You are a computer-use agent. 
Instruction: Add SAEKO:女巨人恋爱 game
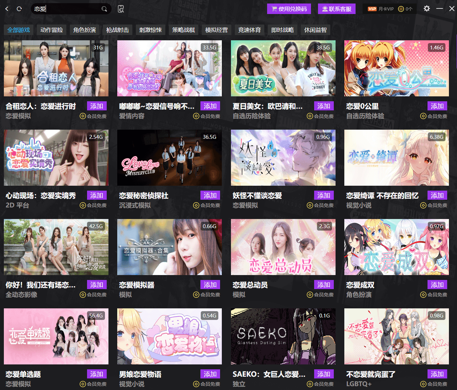coord(324,374)
